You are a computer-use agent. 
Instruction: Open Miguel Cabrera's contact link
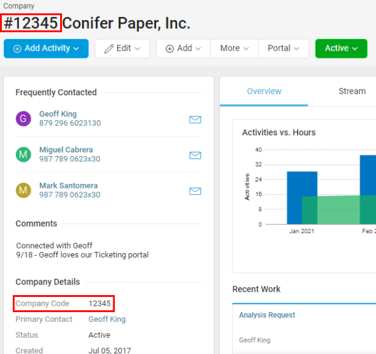pyautogui.click(x=66, y=150)
